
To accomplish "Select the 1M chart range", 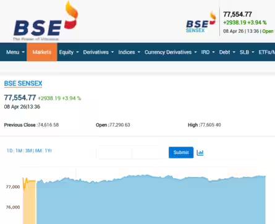I will (19, 150).
